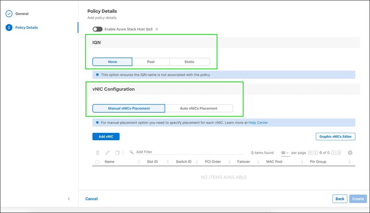Image resolution: width=370 pixels, height=213 pixels.
Task: Check the select-all checkbox in the table header
Action: coord(98,161)
